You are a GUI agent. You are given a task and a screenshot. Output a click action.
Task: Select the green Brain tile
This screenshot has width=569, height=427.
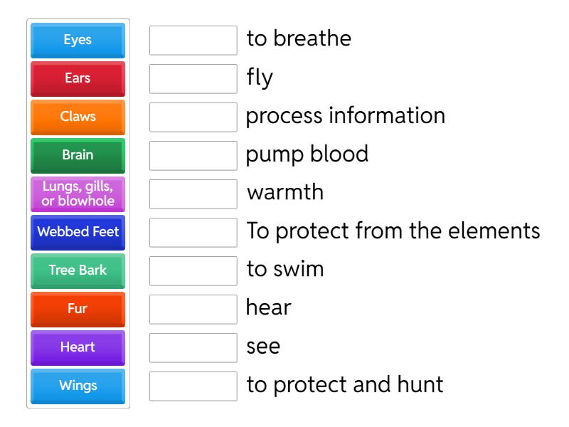(78, 155)
